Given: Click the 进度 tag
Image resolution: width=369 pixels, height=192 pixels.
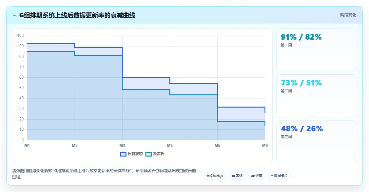Looking at the screenshot, I should [257, 176].
